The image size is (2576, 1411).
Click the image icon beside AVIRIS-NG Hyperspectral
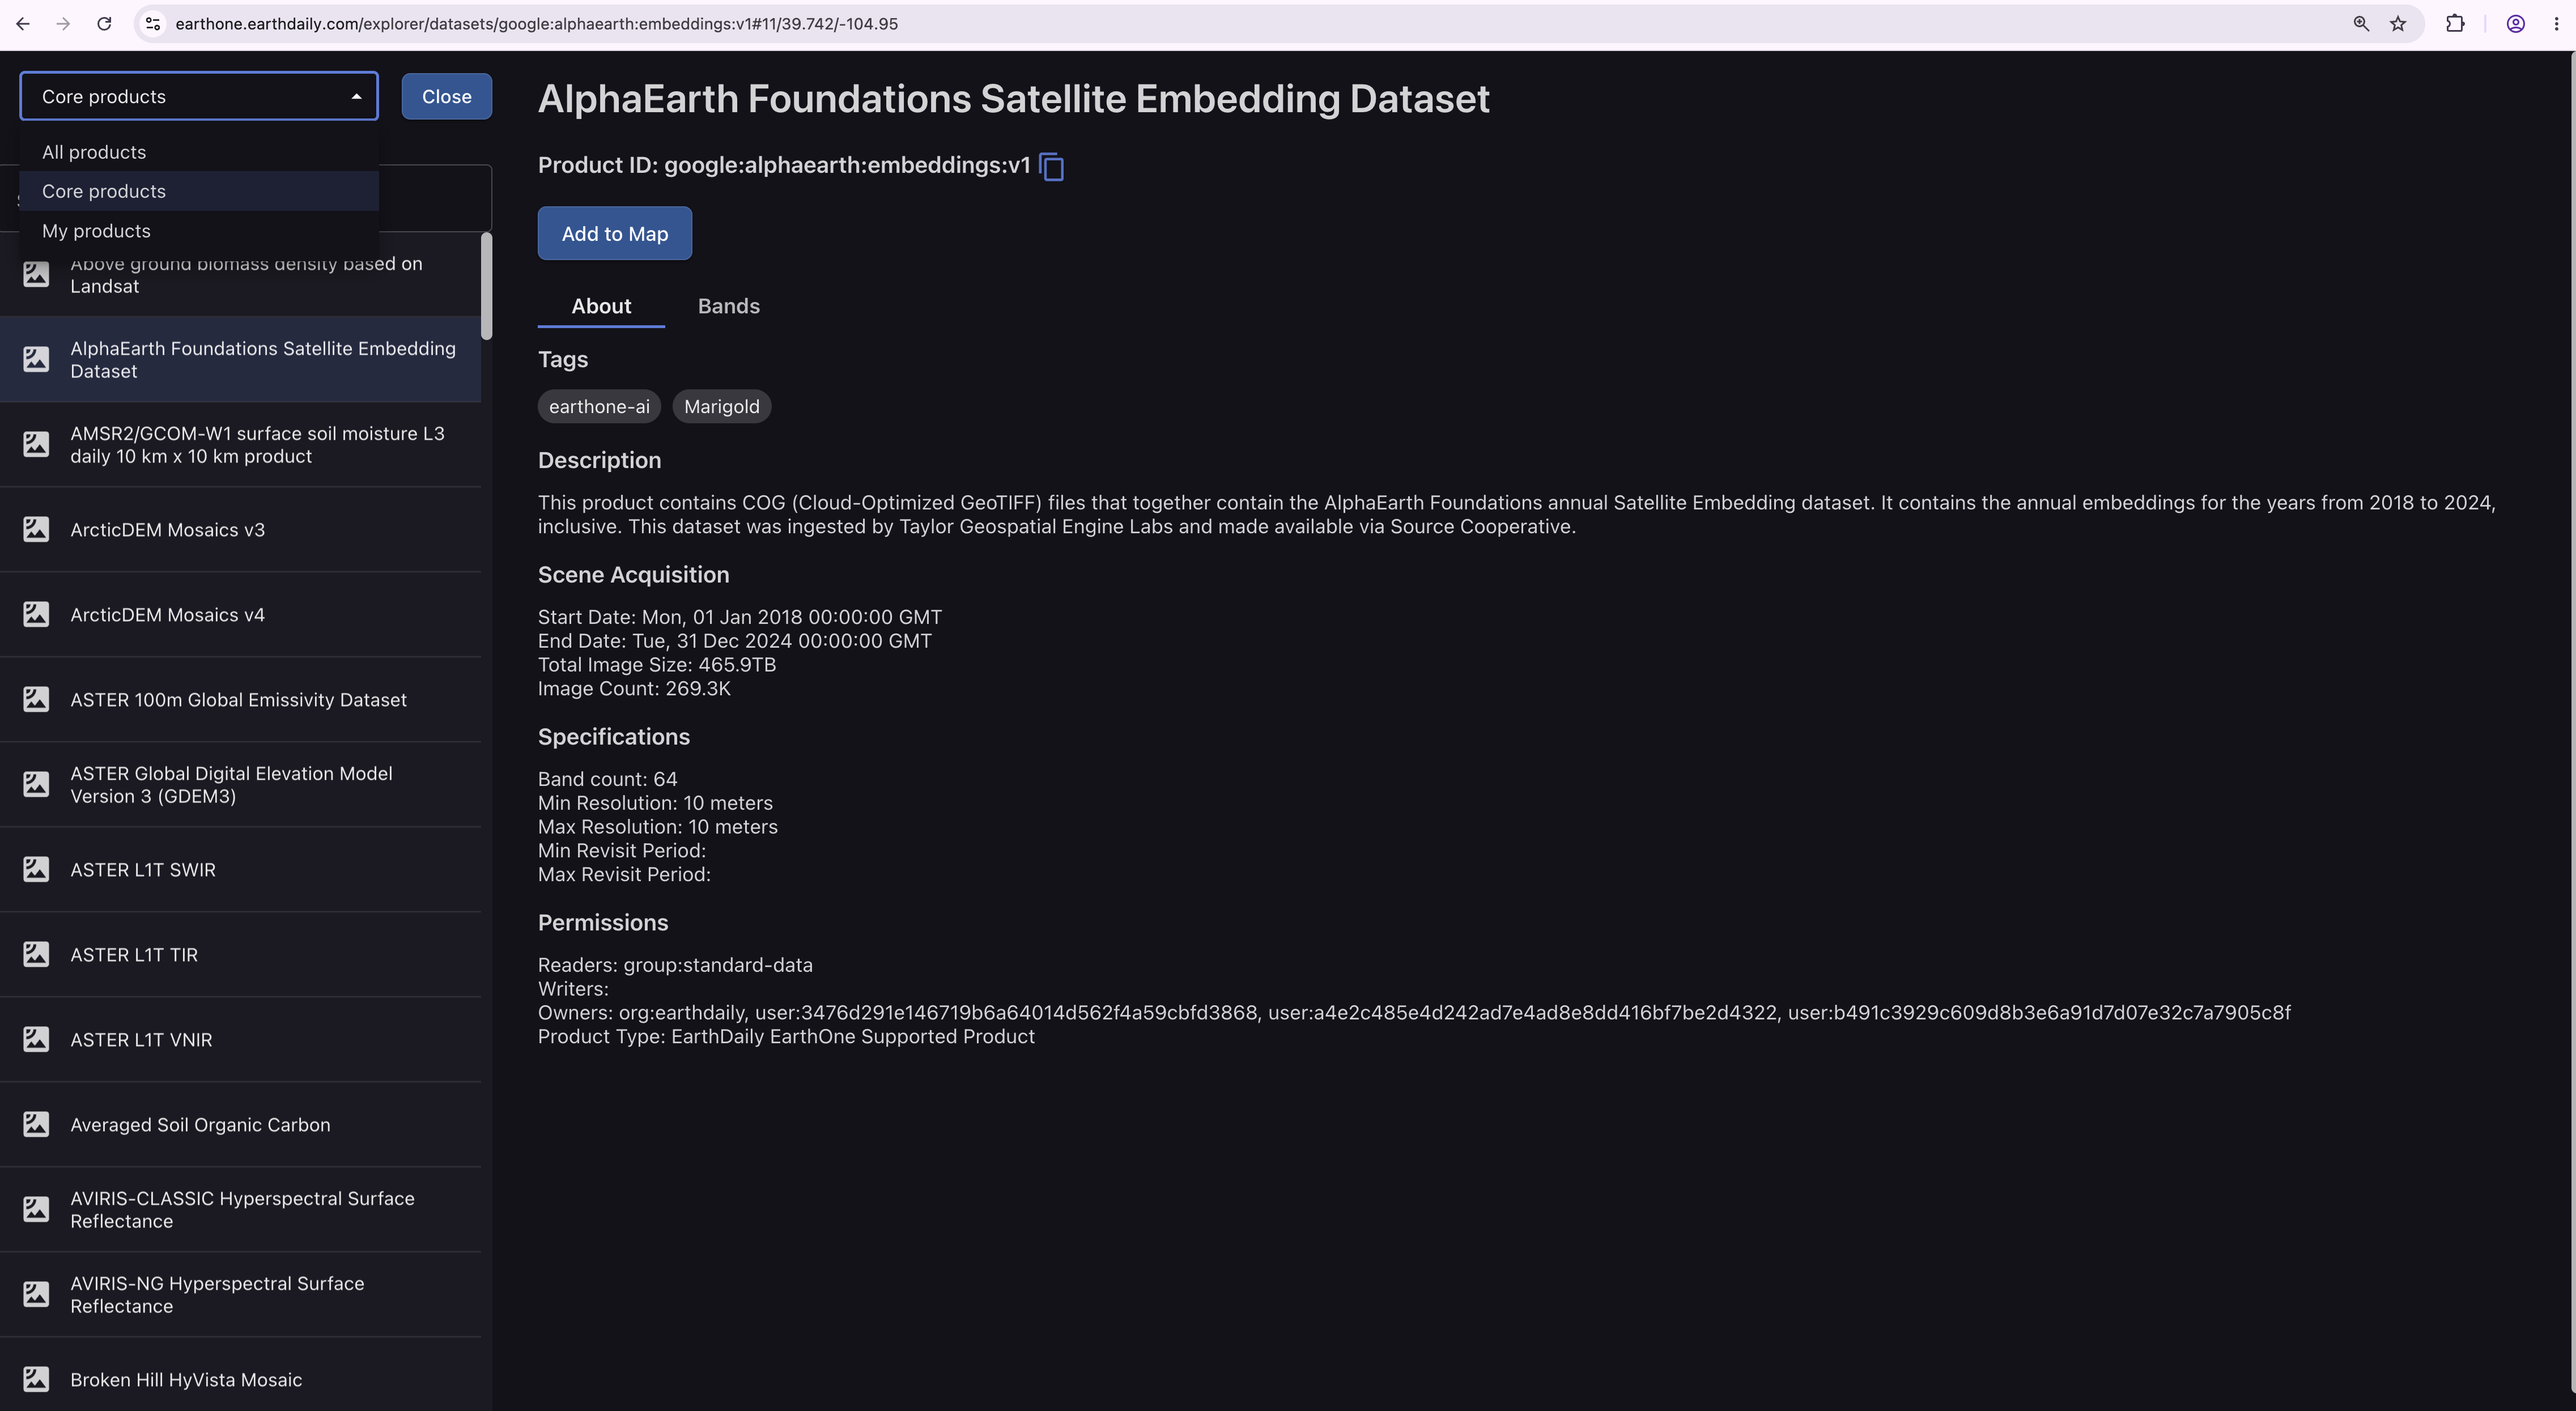click(36, 1294)
